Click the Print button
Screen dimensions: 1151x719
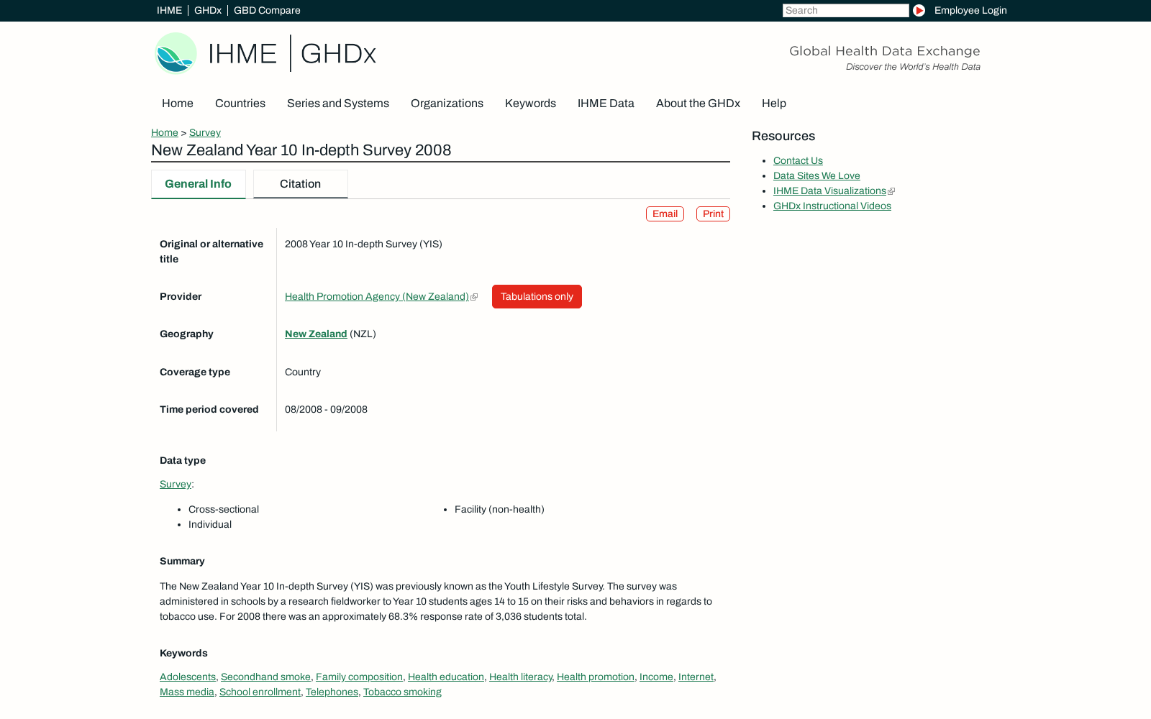pyautogui.click(x=713, y=214)
